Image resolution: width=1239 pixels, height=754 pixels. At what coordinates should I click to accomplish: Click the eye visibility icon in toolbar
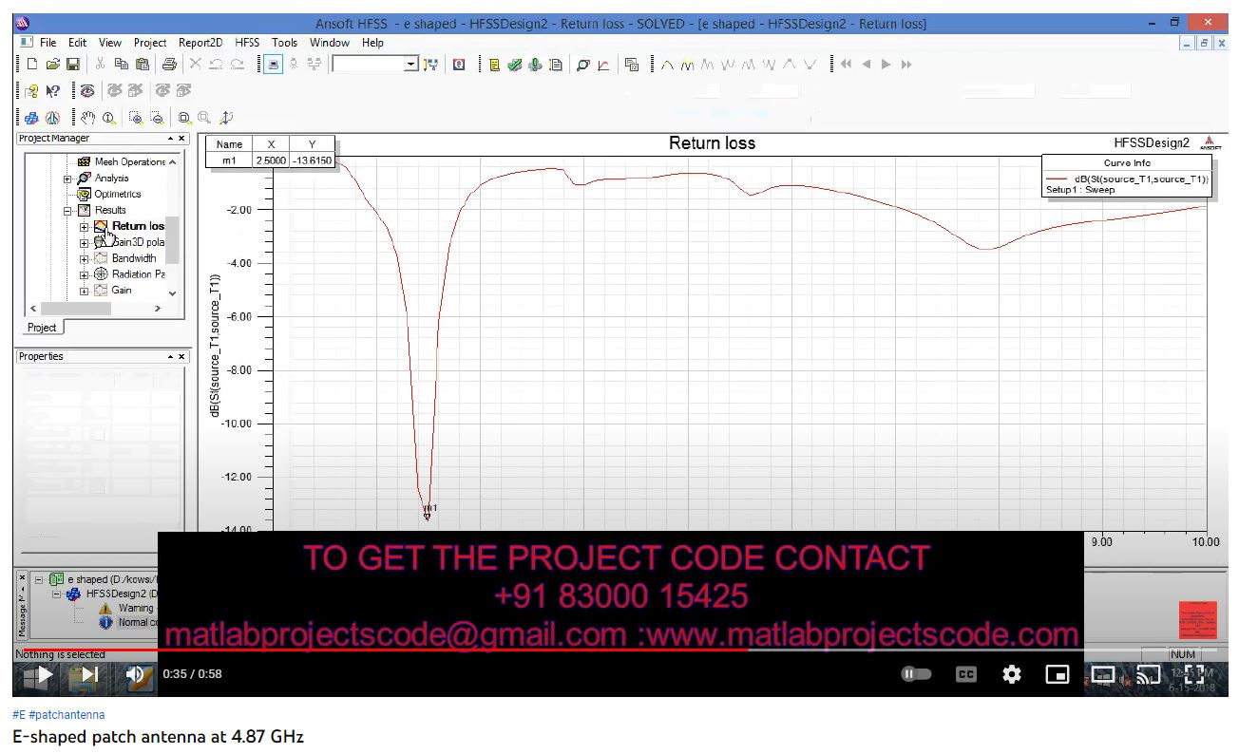(x=87, y=91)
